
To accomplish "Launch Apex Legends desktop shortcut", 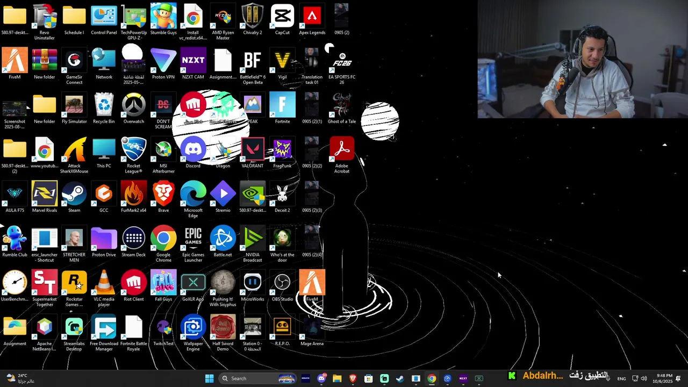I will point(312,19).
